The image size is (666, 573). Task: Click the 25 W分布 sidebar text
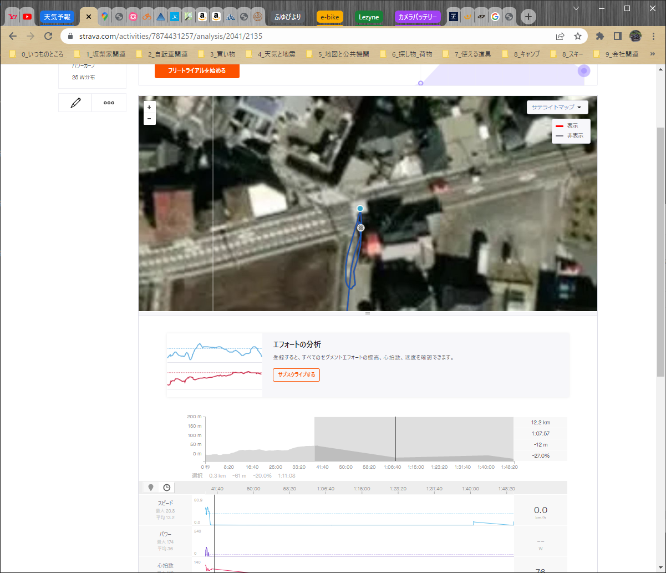[83, 78]
